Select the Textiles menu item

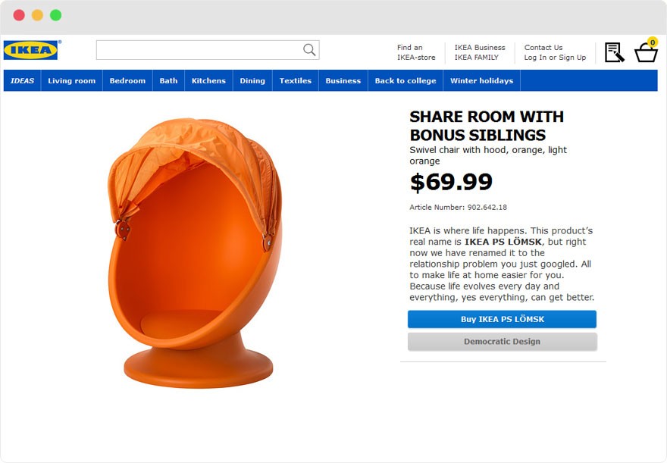pyautogui.click(x=296, y=81)
